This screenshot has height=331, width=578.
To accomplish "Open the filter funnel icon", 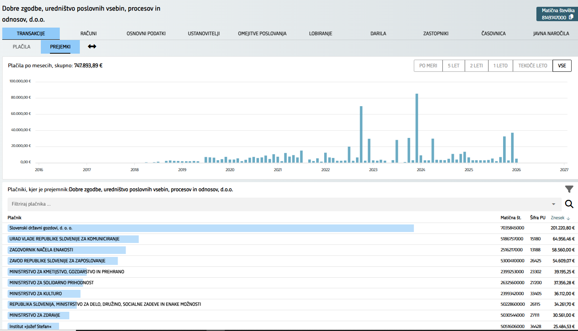I will click(569, 189).
